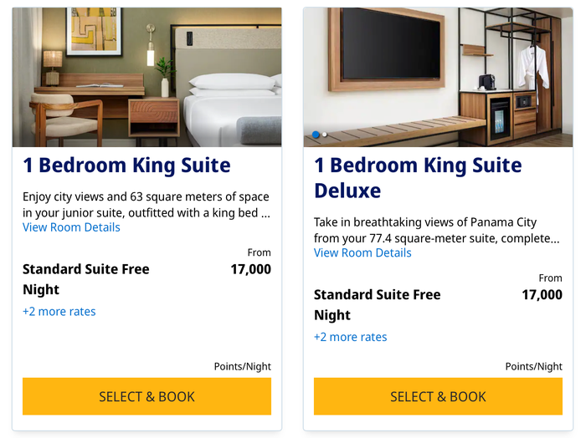This screenshot has width=586, height=438.
Task: Click the 17,000 points price for King Suite
Action: (x=251, y=269)
